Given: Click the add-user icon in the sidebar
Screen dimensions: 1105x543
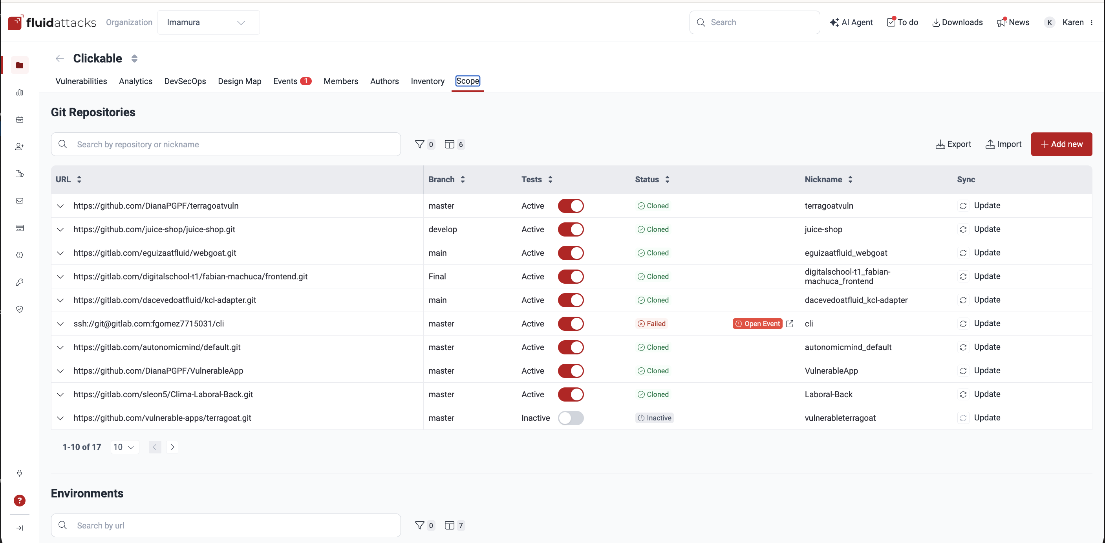Looking at the screenshot, I should 20,147.
